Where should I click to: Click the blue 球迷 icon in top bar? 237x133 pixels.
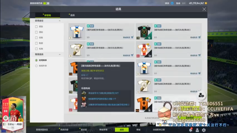pos(172,3)
